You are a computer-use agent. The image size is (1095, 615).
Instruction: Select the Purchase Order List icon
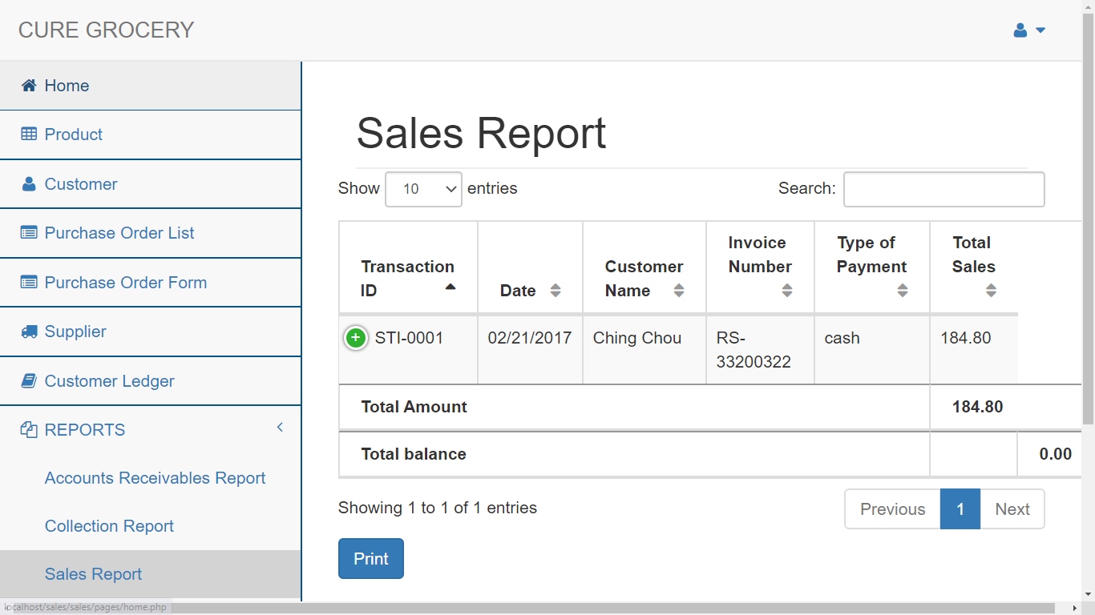pos(29,233)
